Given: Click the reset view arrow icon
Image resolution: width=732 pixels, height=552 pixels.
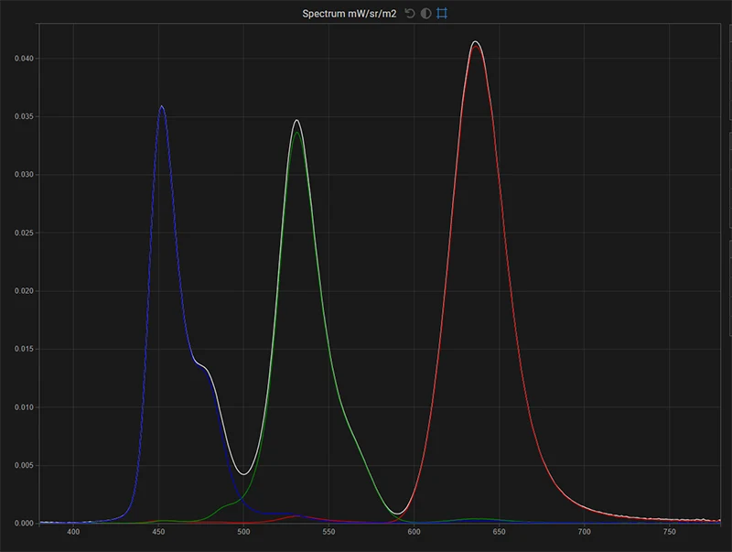Looking at the screenshot, I should point(411,14).
